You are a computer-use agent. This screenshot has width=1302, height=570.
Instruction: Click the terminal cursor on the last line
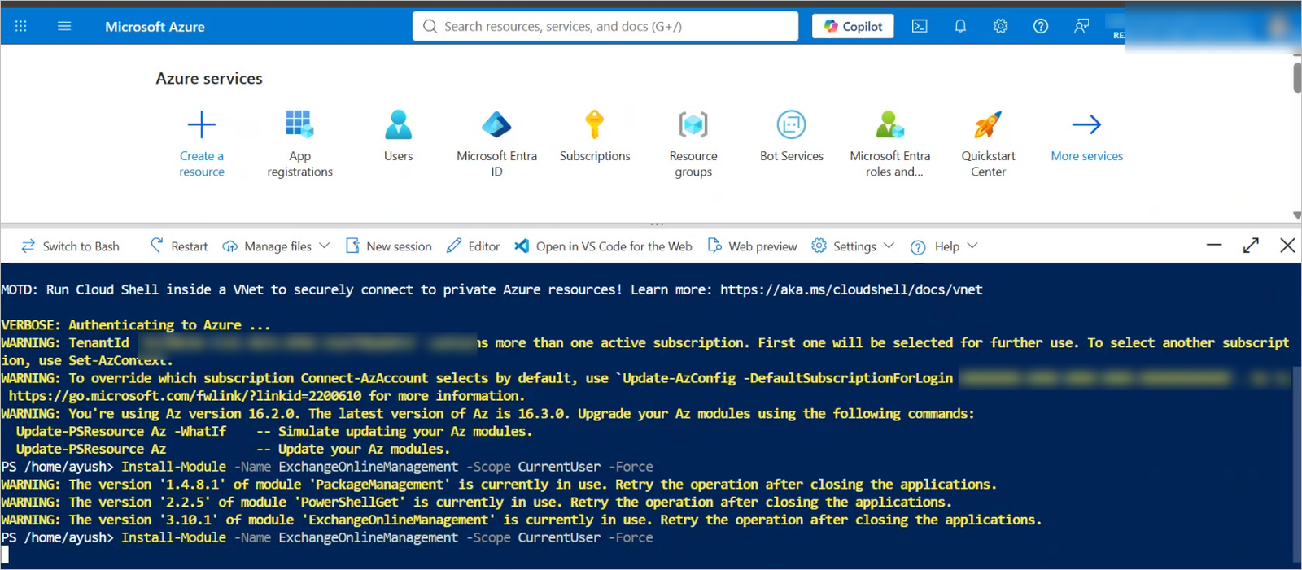point(5,555)
